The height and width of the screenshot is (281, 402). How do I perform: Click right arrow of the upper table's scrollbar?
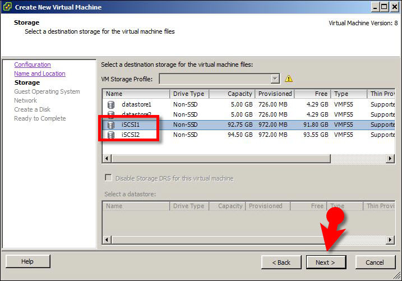390,158
